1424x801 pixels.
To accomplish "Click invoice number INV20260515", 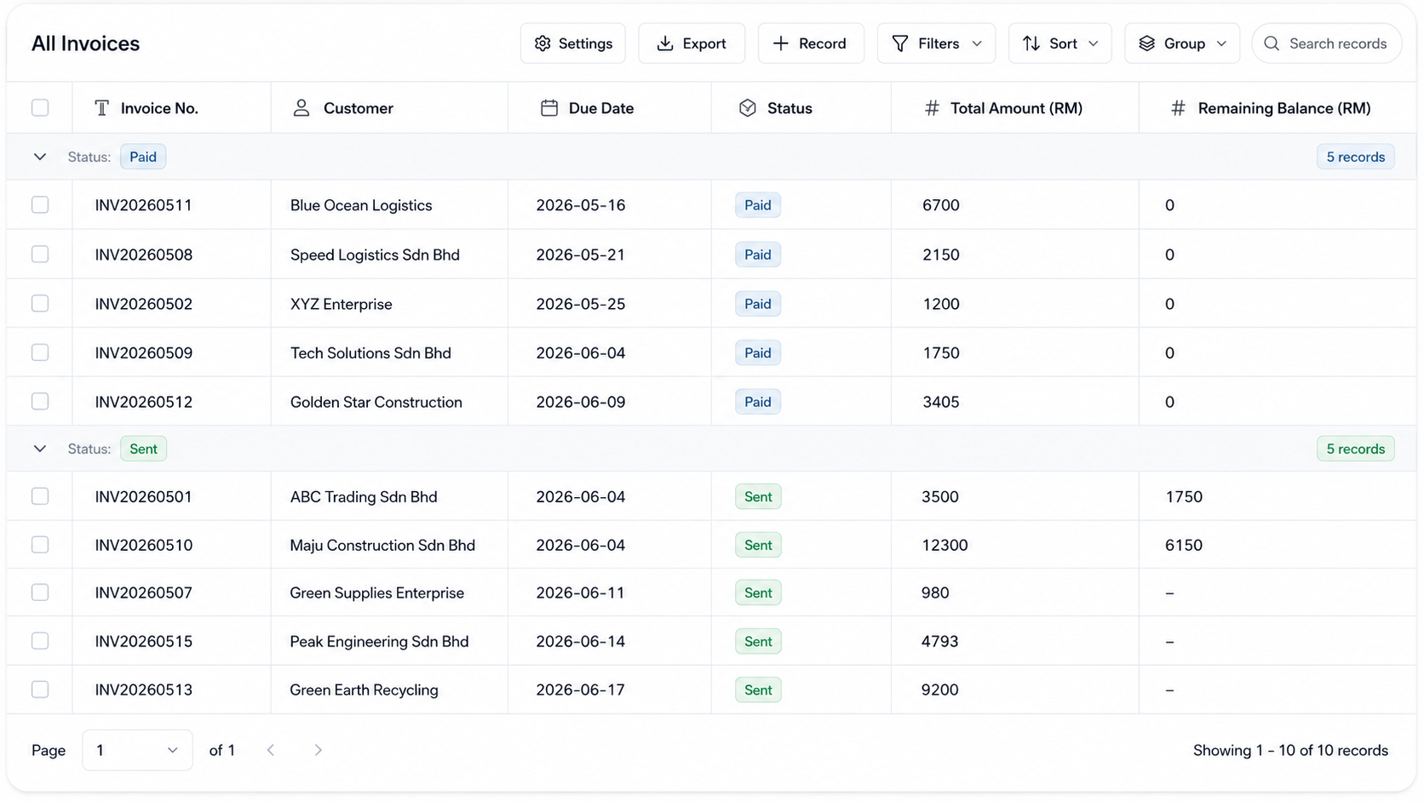I will (x=144, y=641).
